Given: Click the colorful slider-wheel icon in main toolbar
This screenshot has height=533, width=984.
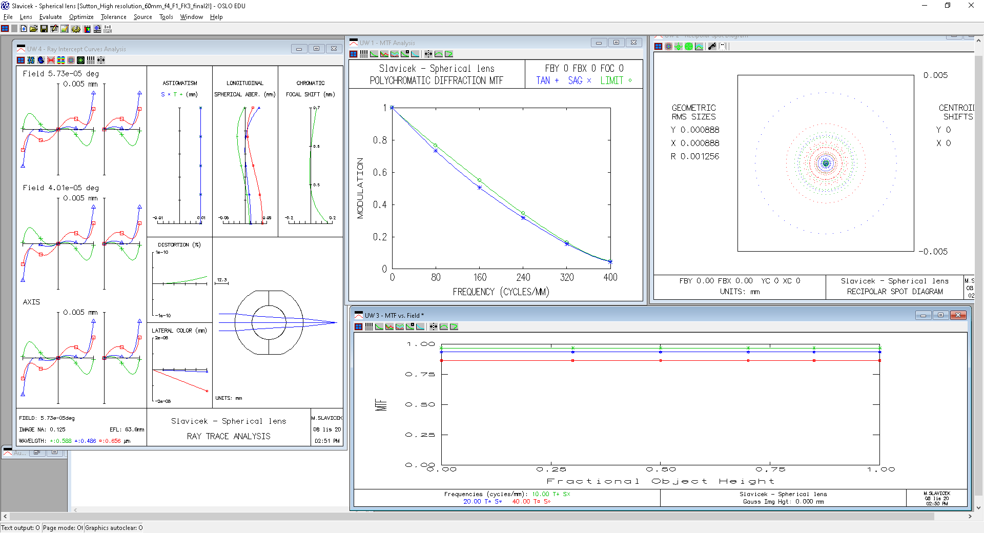Looking at the screenshot, I should point(87,29).
